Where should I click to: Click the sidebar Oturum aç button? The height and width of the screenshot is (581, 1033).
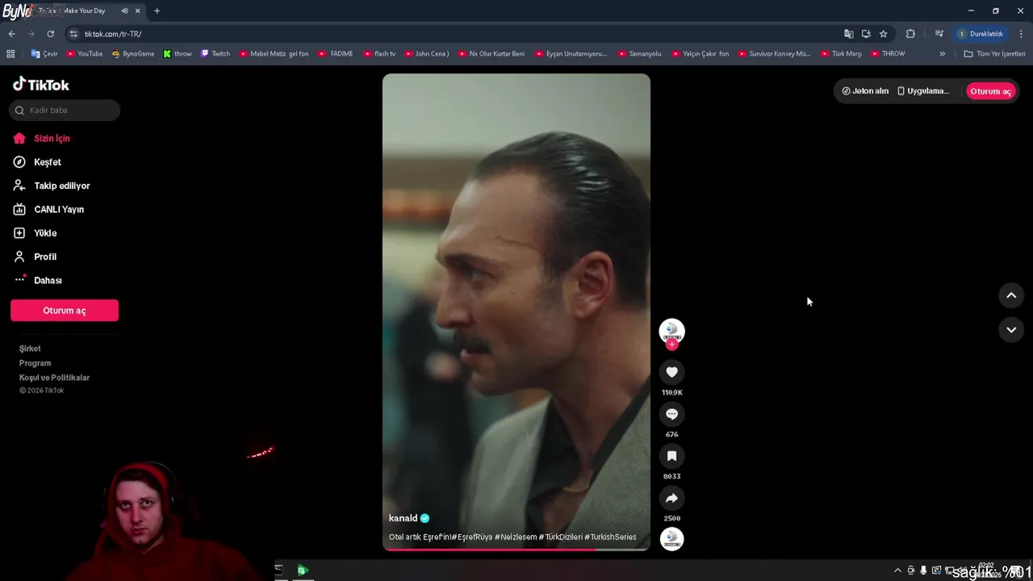(65, 311)
